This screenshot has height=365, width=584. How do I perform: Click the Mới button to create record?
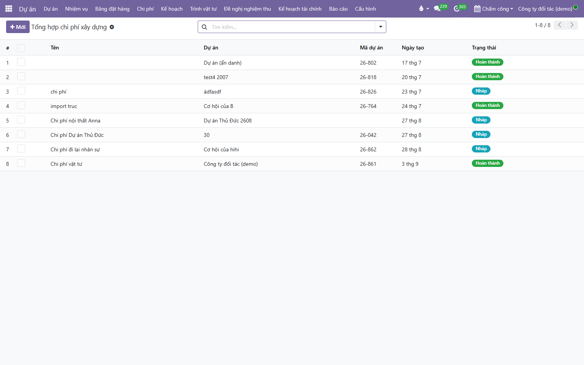(x=18, y=27)
